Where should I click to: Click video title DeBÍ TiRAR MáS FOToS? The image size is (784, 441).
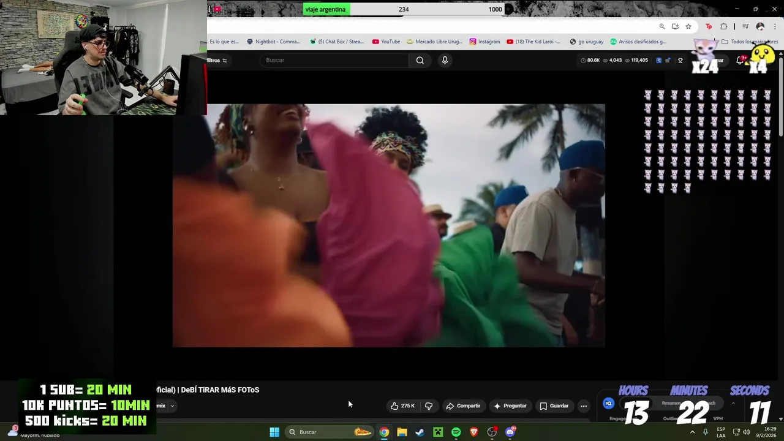[x=220, y=390]
